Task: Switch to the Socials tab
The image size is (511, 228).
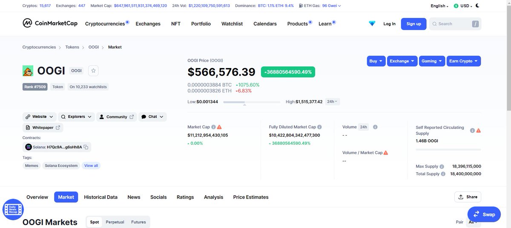Action: click(x=158, y=197)
